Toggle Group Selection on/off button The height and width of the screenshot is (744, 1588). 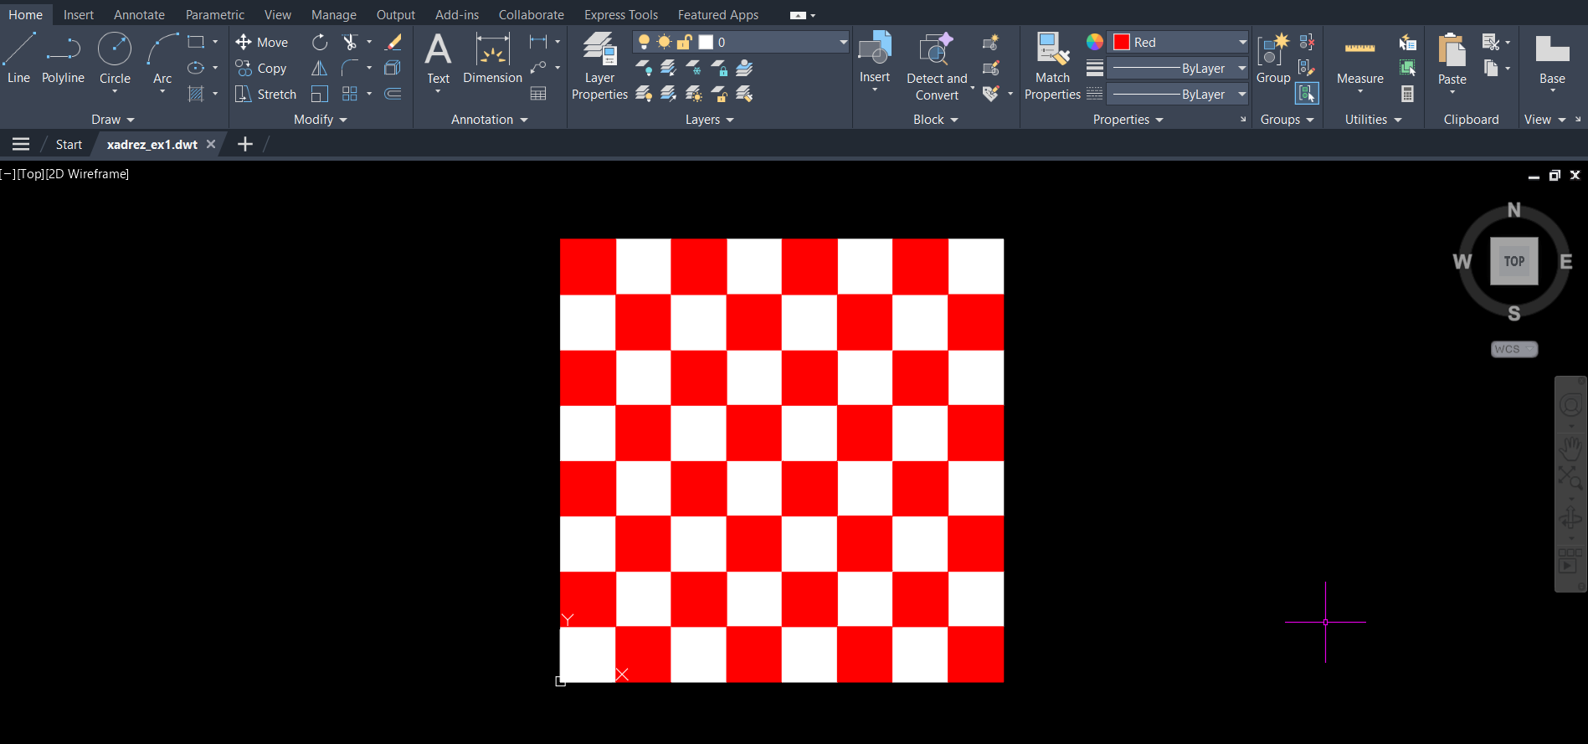point(1307,94)
